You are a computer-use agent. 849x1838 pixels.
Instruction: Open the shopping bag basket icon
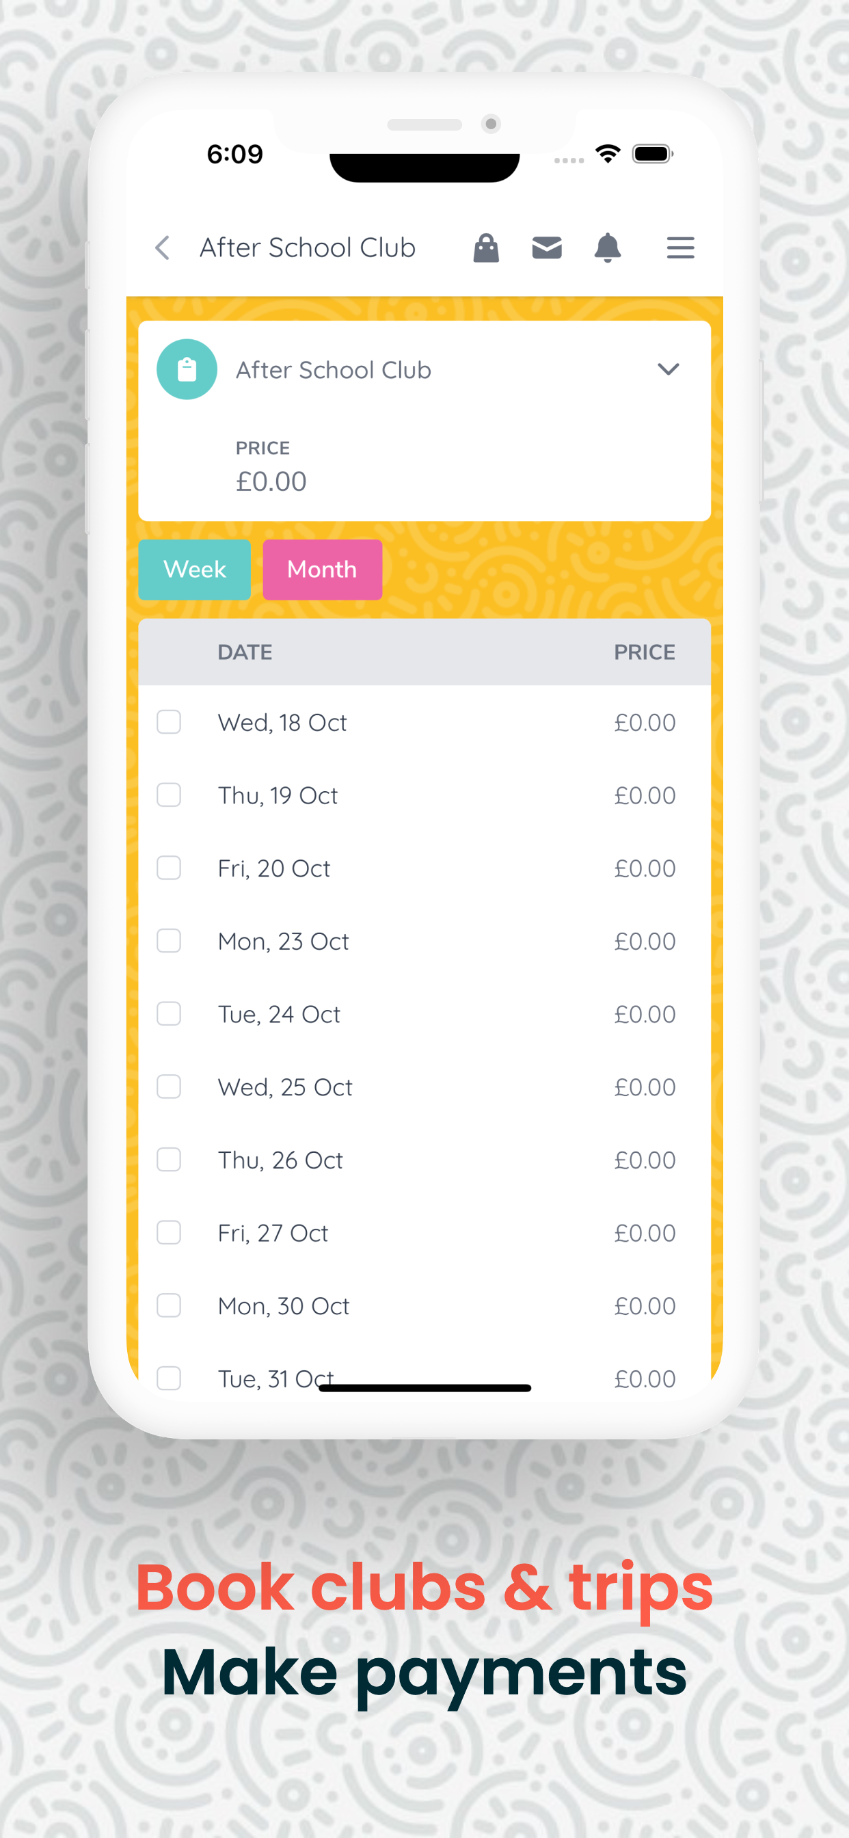coord(486,248)
